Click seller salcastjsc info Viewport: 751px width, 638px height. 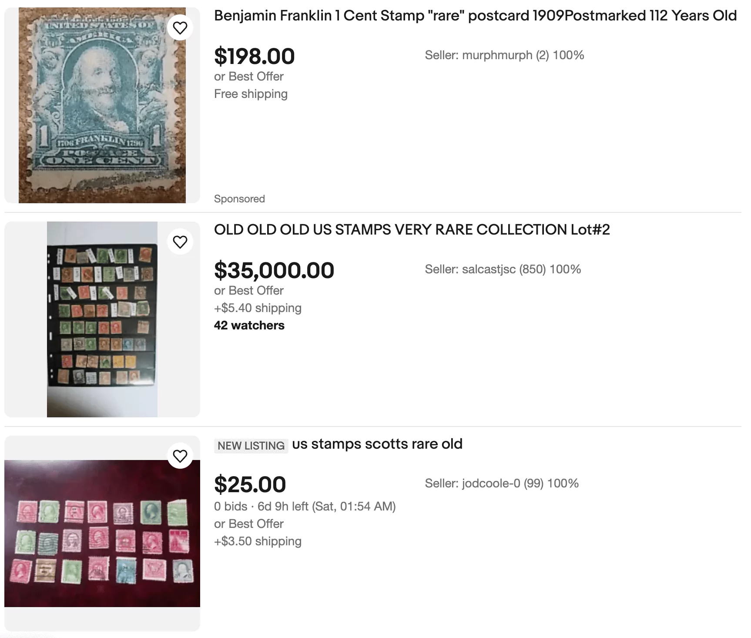click(x=503, y=269)
